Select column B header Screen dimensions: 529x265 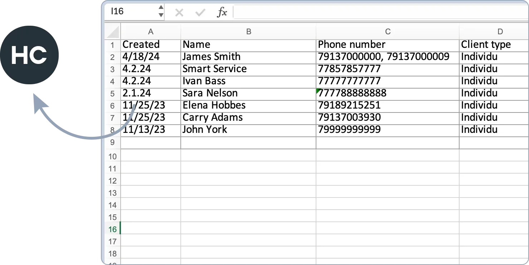coord(248,32)
